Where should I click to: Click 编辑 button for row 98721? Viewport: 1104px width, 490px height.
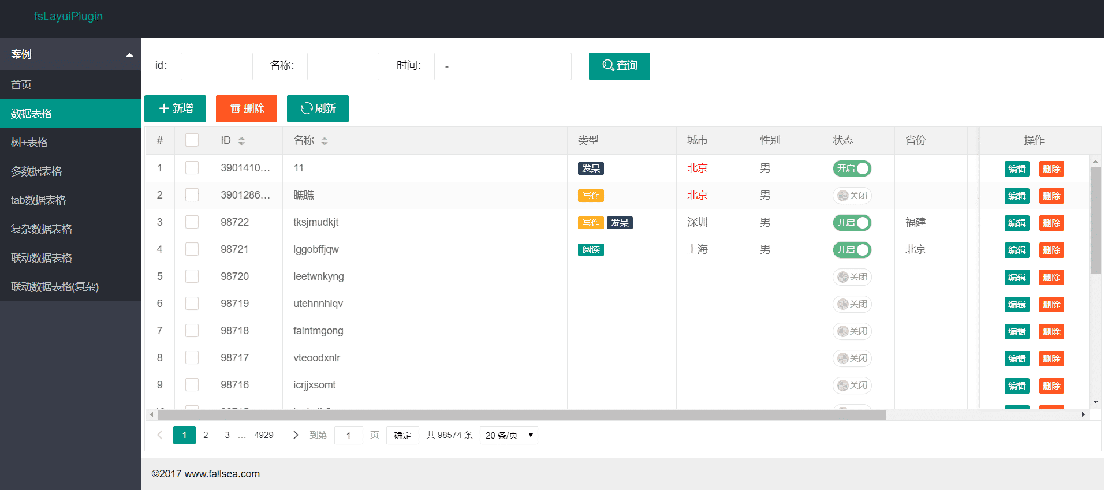coord(1016,250)
